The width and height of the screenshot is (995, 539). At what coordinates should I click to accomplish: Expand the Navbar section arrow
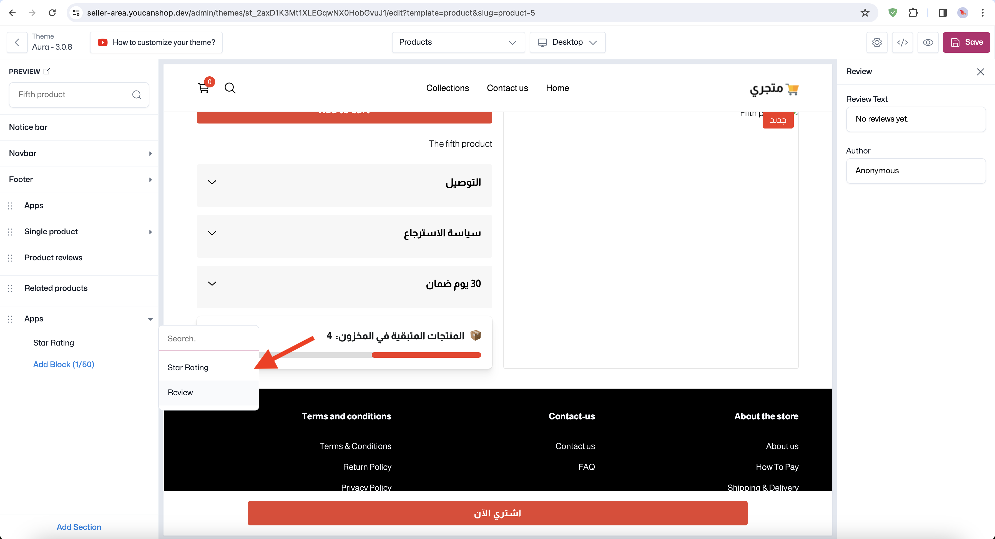coord(150,153)
